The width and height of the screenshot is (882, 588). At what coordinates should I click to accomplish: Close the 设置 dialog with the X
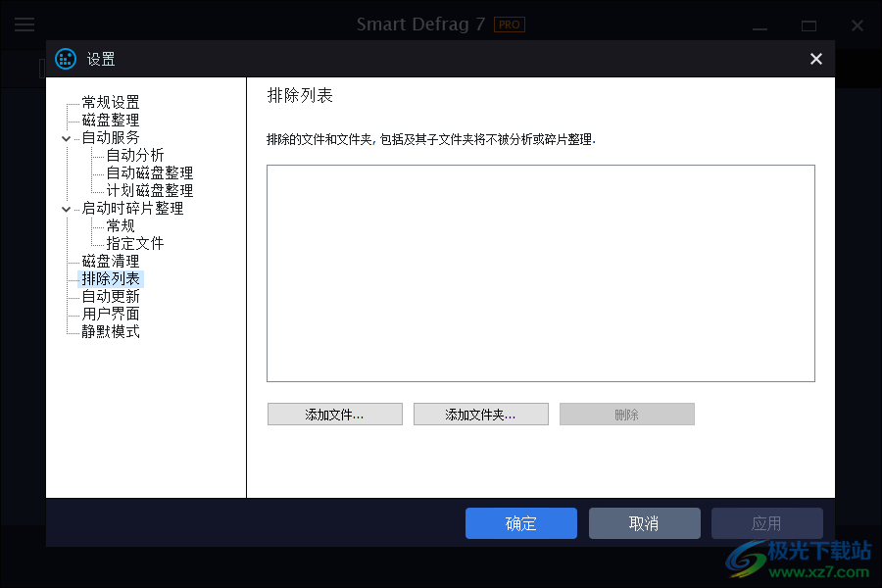815,59
